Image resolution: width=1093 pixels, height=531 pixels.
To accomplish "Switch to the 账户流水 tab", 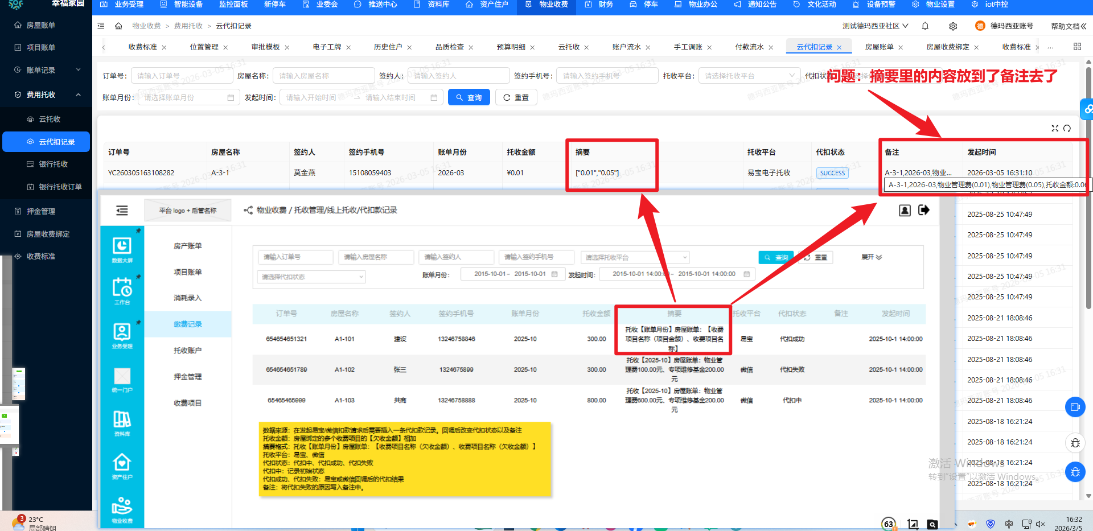I will 626,47.
